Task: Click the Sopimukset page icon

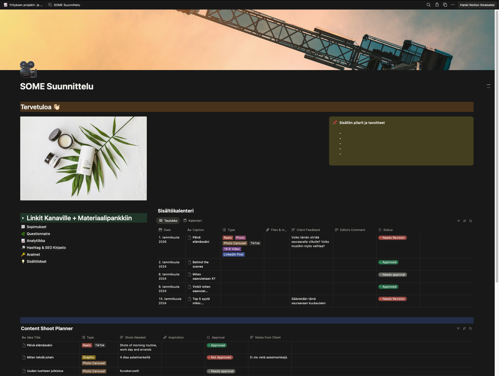Action: (x=23, y=227)
